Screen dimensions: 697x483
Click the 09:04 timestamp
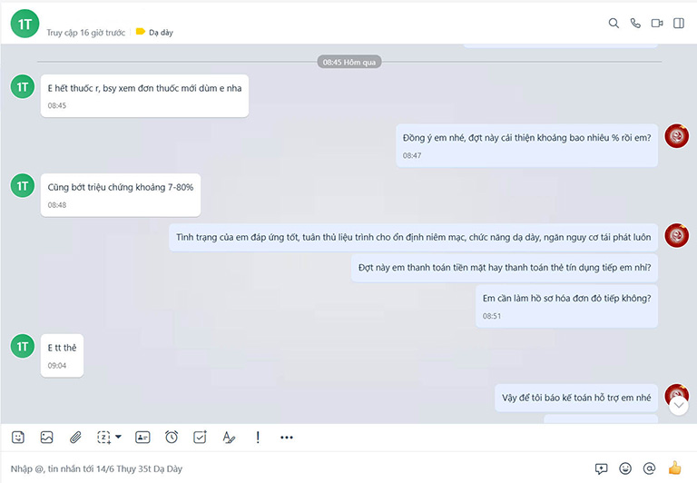[57, 366]
